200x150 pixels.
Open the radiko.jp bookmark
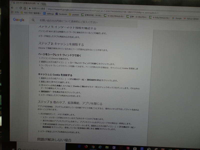click(x=48, y=13)
